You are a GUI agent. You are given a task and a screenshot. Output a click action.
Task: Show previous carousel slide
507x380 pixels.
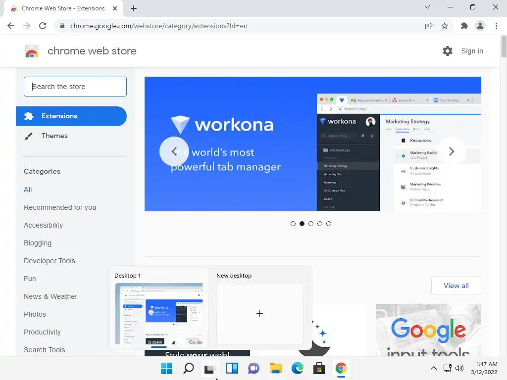[174, 151]
